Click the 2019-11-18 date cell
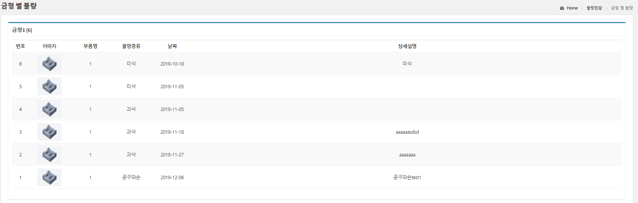Image resolution: width=638 pixels, height=203 pixels. click(x=172, y=132)
